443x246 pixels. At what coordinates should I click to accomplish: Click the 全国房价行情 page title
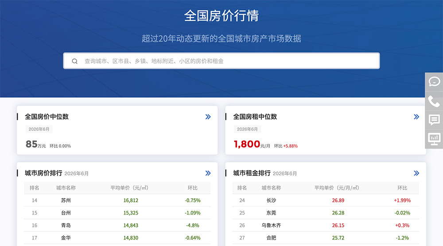[x=221, y=15]
